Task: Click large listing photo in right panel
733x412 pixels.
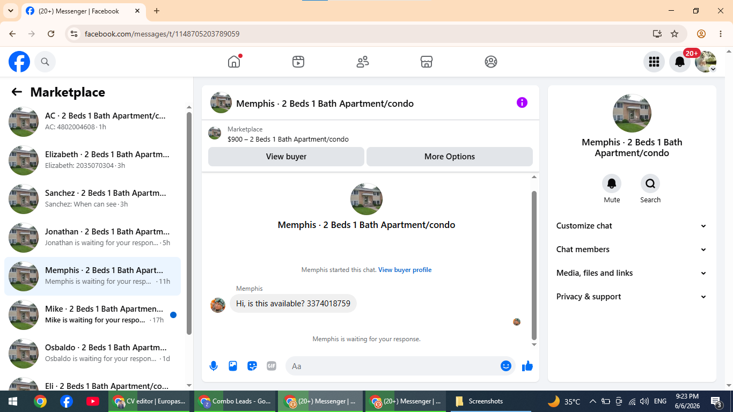Action: click(x=632, y=114)
